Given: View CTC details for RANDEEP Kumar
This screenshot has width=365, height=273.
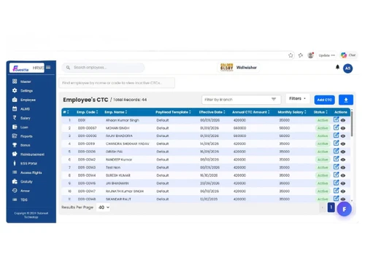Looking at the screenshot, I should 343,159.
